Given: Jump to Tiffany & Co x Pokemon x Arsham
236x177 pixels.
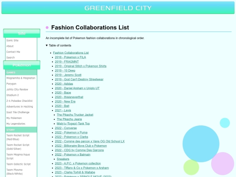Looking at the screenshot, I should coord(82,168).
